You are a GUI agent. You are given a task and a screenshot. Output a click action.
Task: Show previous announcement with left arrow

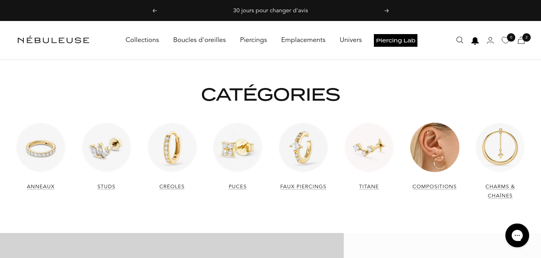[155, 11]
